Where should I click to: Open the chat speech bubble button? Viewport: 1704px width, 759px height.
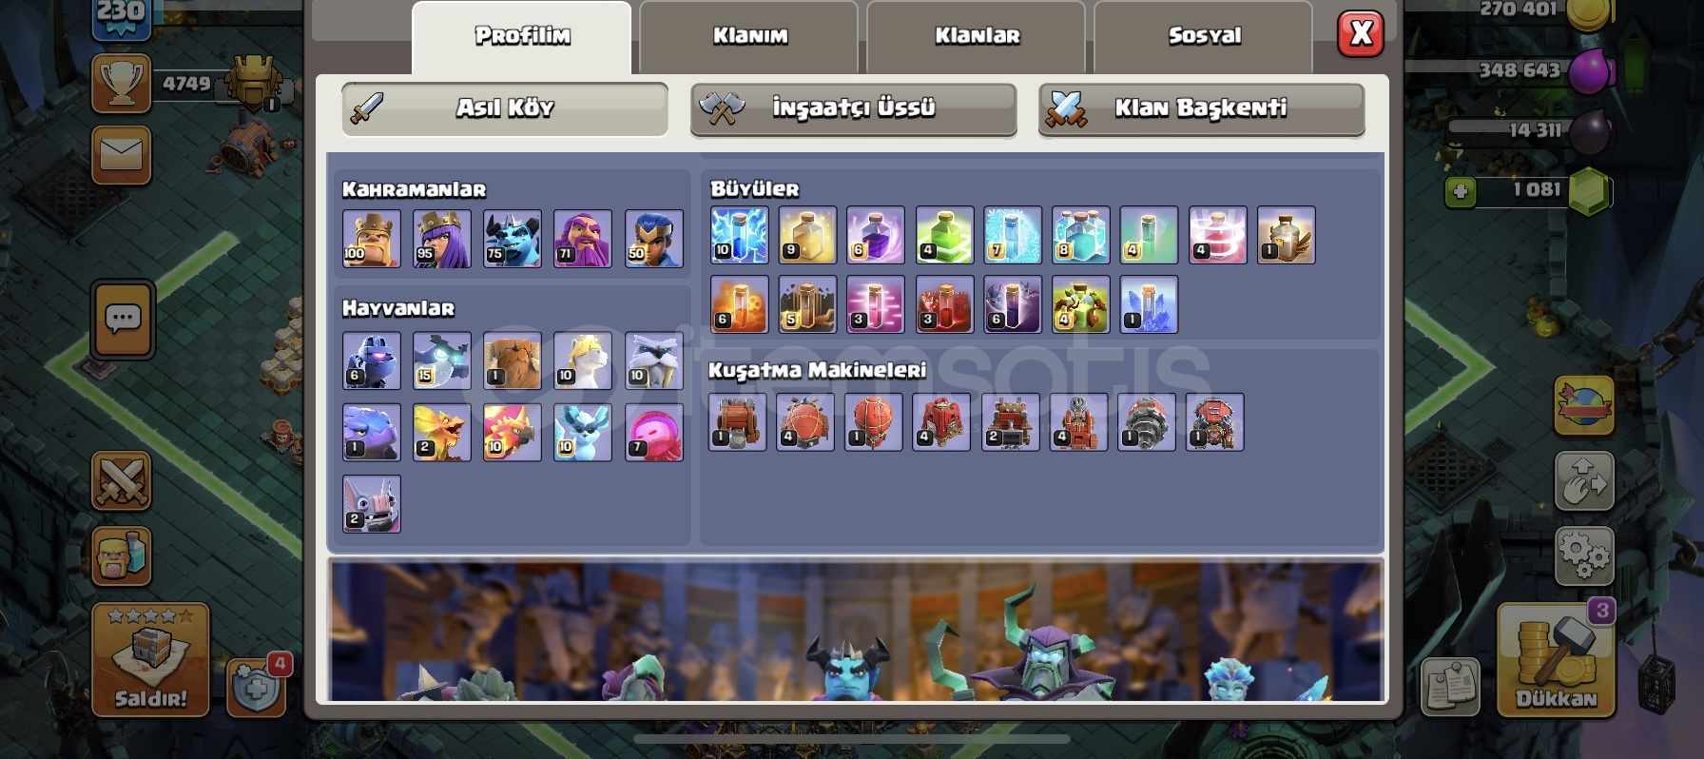(x=123, y=319)
